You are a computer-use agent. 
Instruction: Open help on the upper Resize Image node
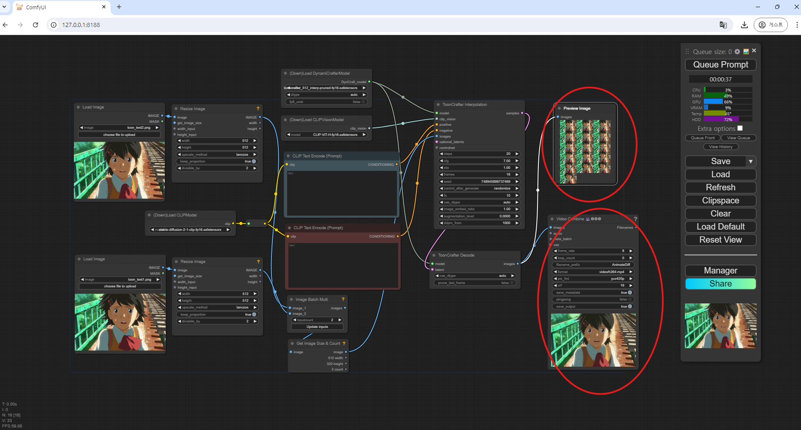point(258,108)
